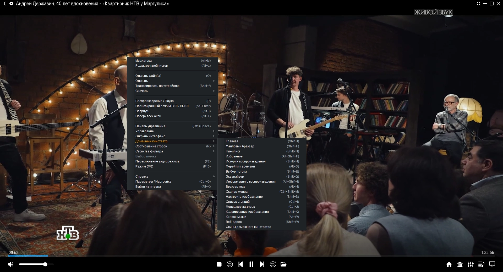Adjust the volume slider handle
The image size is (503, 272).
pyautogui.click(x=45, y=264)
